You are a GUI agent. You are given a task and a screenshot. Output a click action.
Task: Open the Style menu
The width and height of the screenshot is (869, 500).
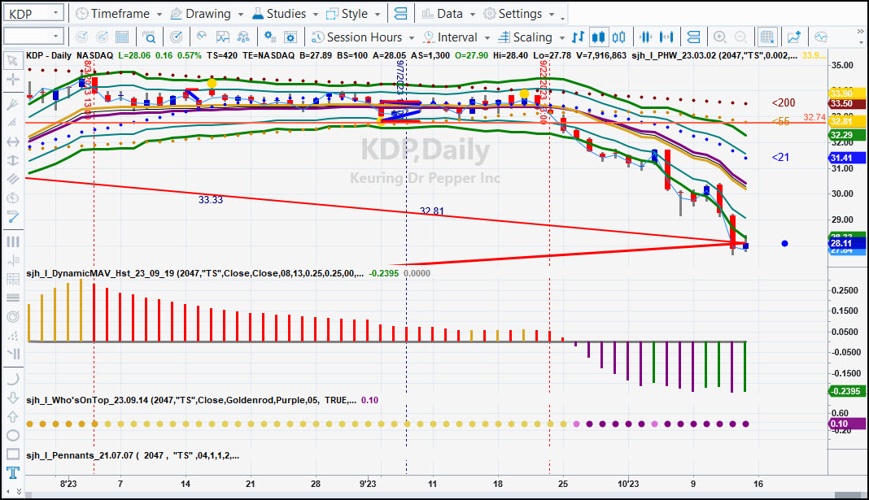(353, 13)
